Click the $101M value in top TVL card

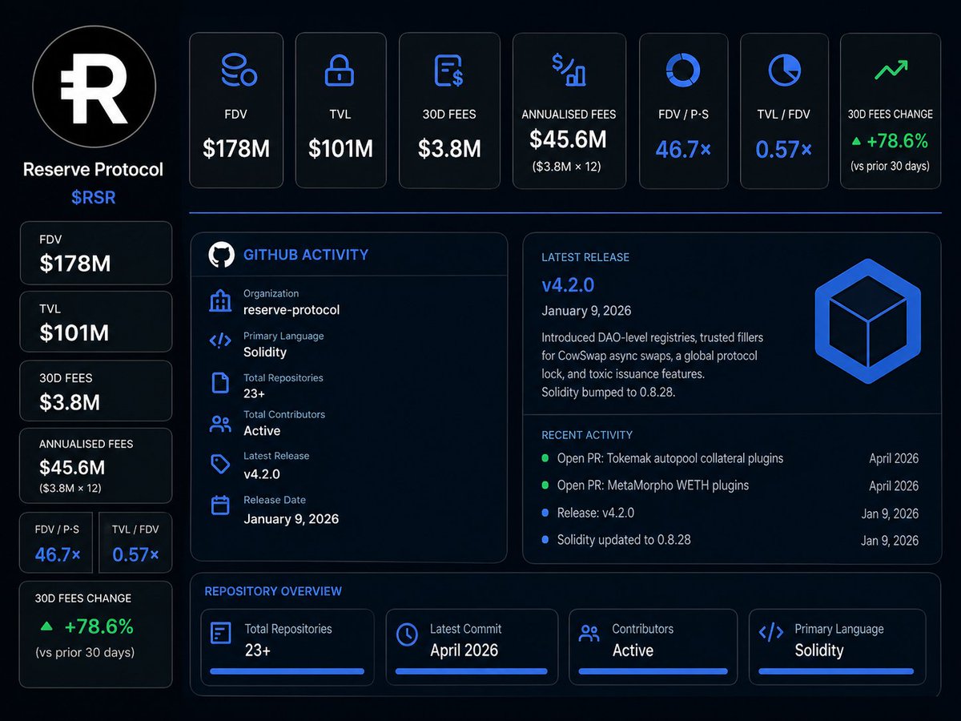pos(340,149)
